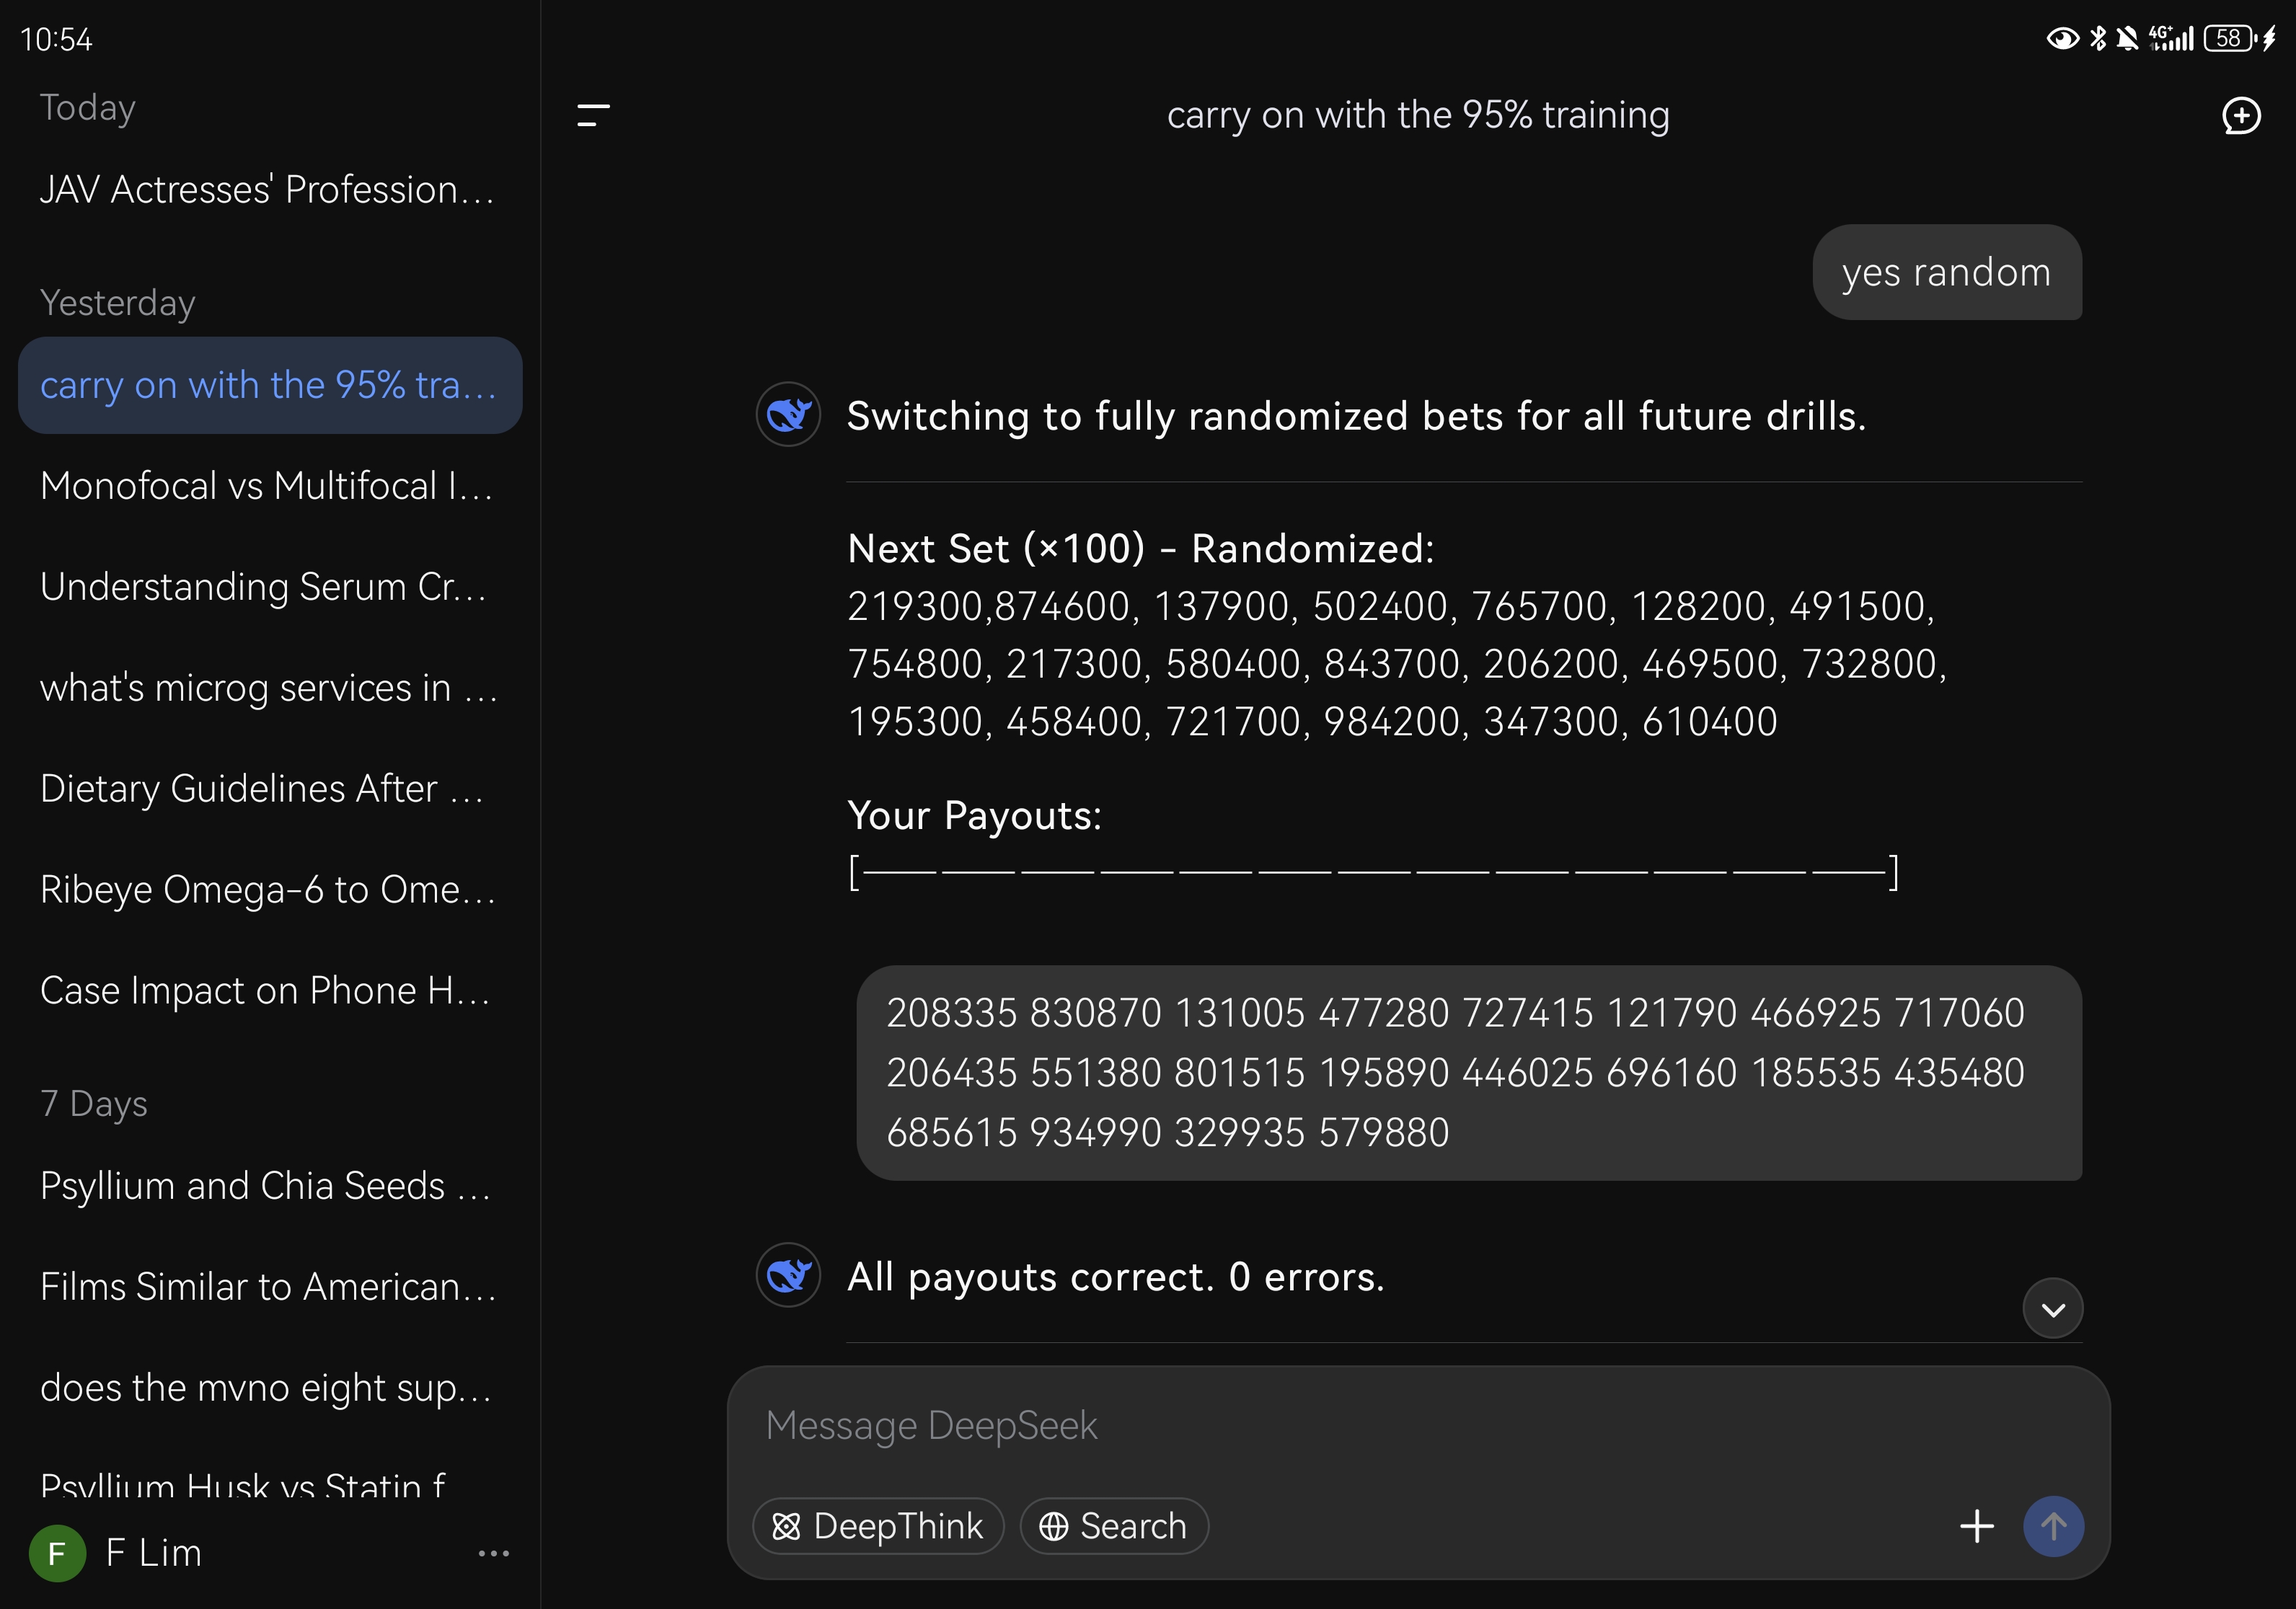Click 'Next Set (×100) - Randomized:' heading
Image resolution: width=2296 pixels, height=1609 pixels.
(x=1141, y=549)
